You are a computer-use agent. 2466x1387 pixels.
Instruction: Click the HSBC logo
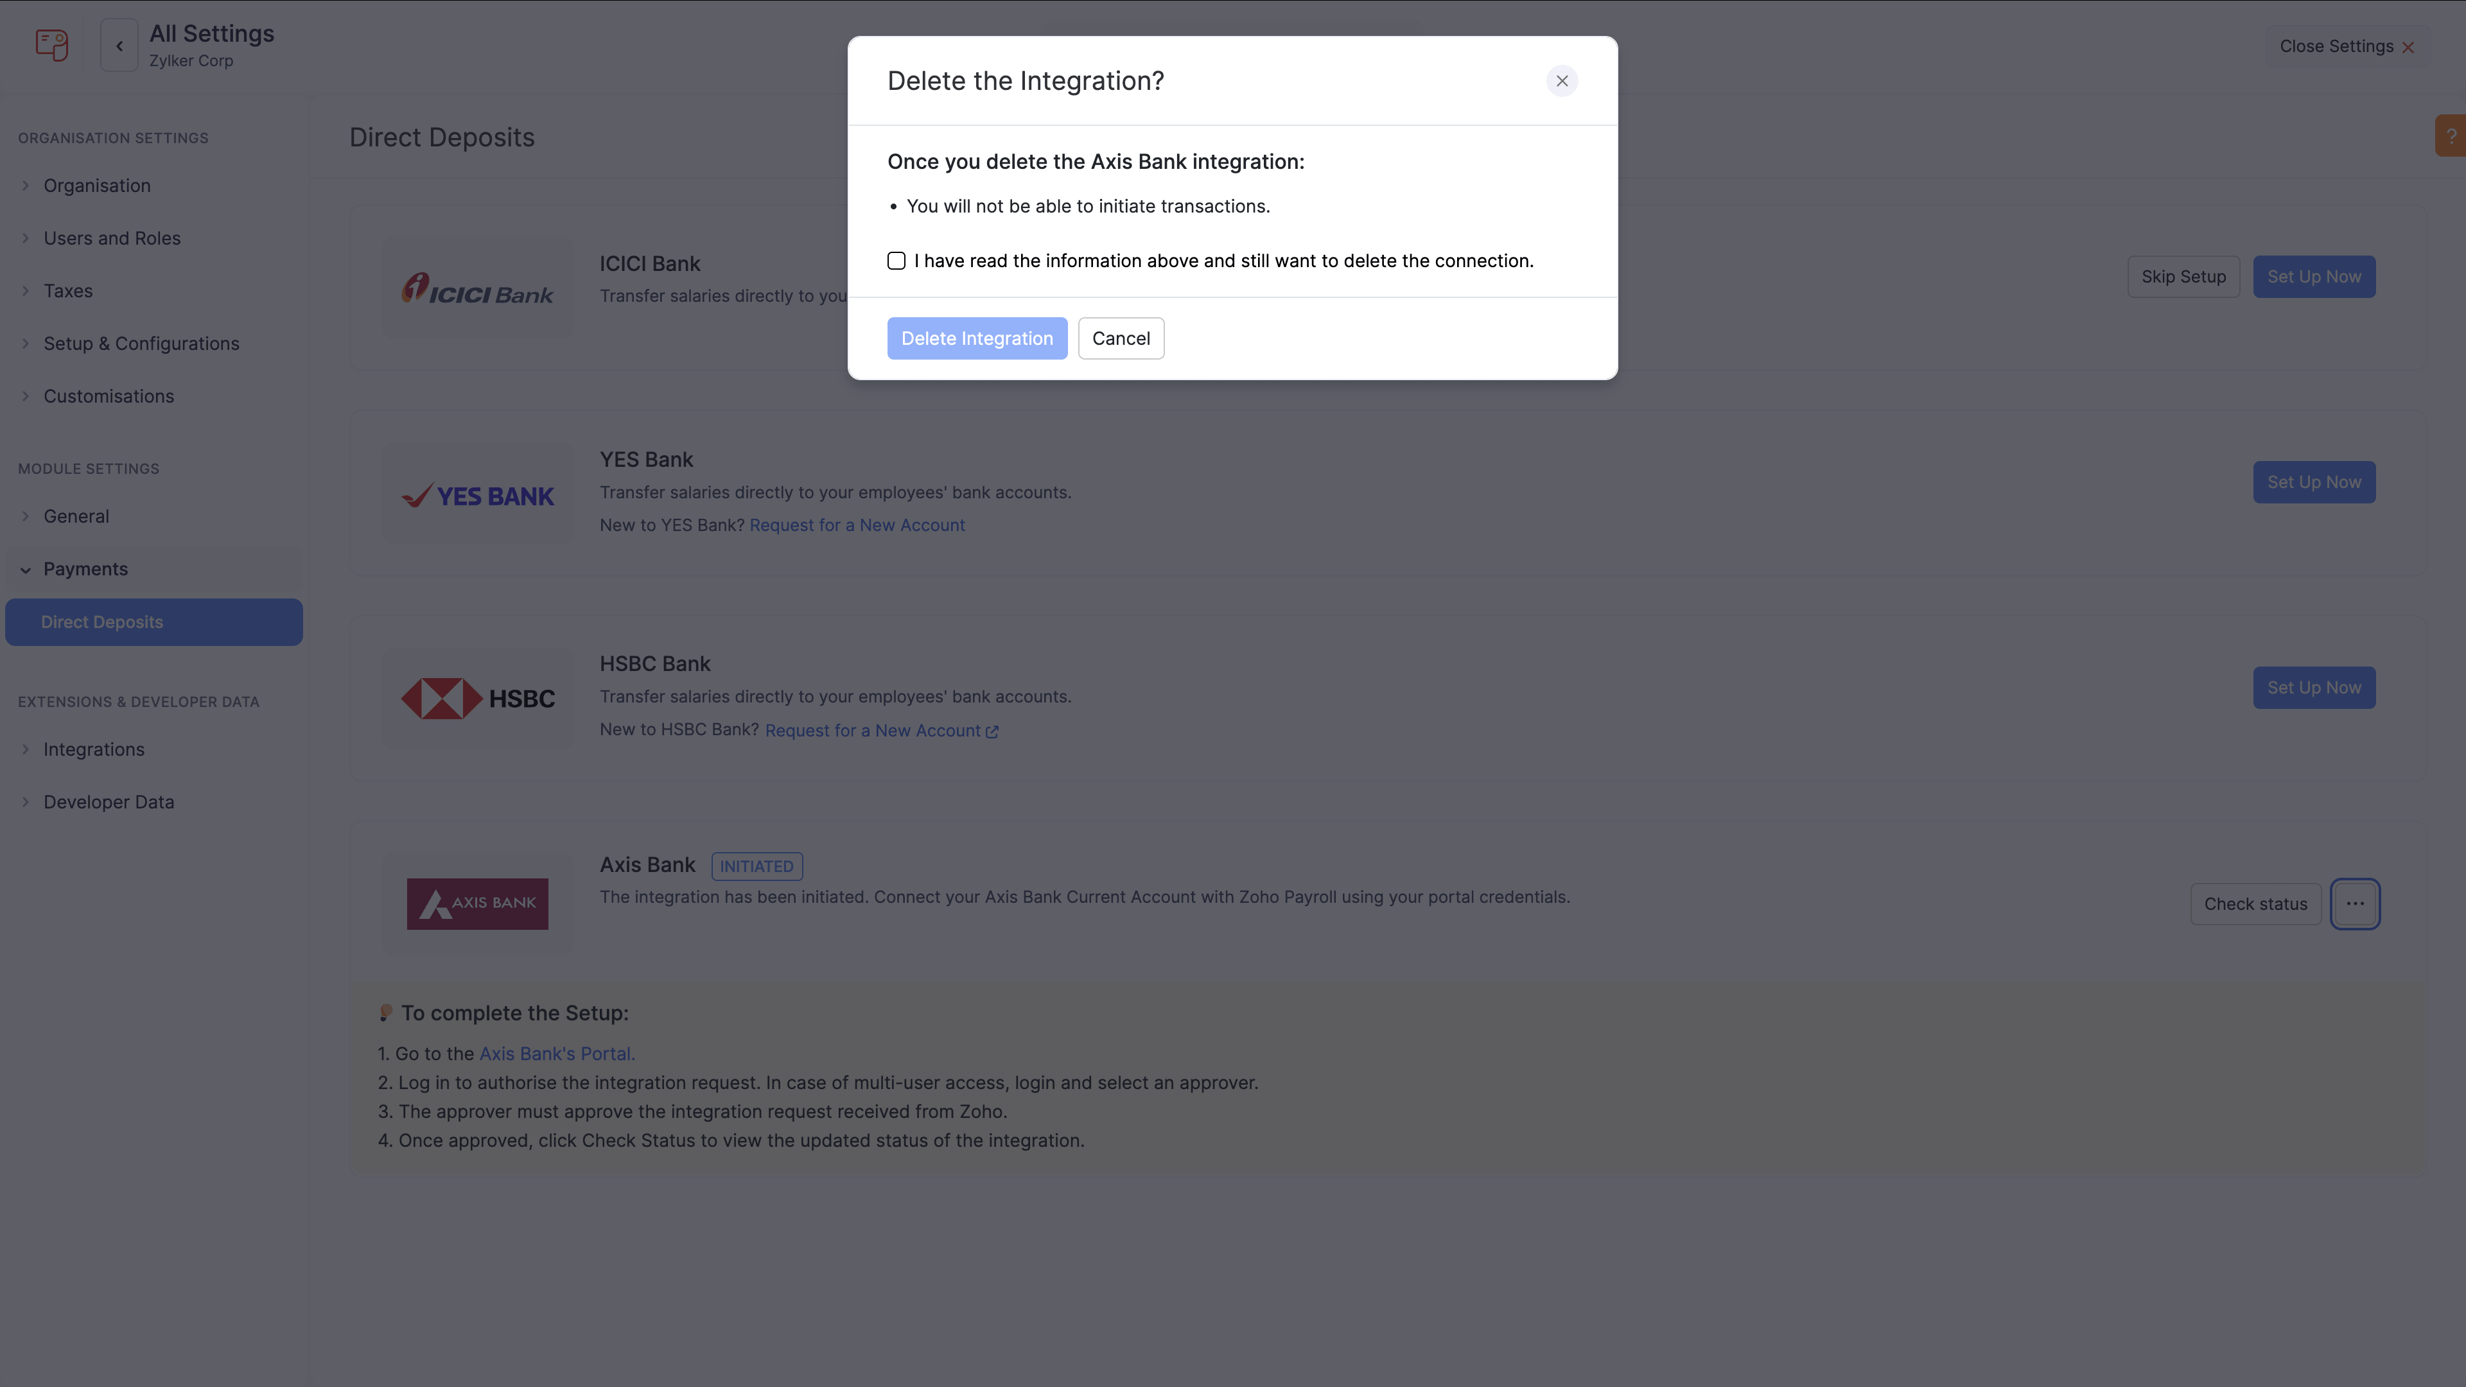coord(477,698)
